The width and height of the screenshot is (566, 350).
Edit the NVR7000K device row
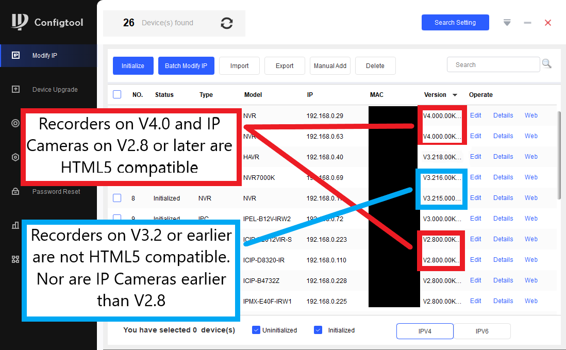(475, 177)
